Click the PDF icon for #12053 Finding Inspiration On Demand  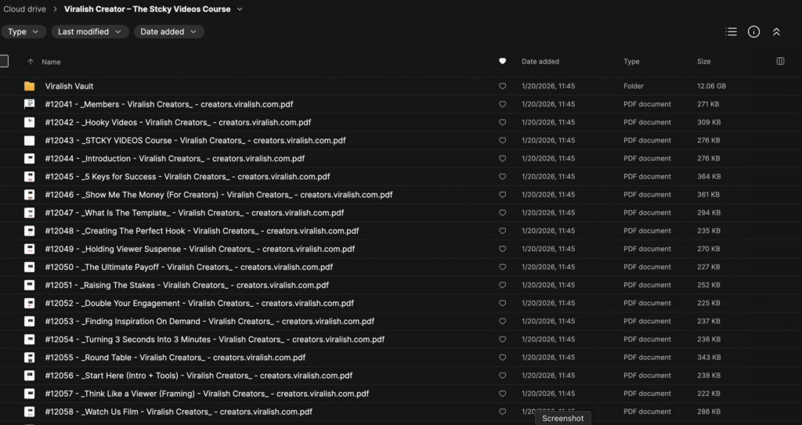[x=30, y=321]
